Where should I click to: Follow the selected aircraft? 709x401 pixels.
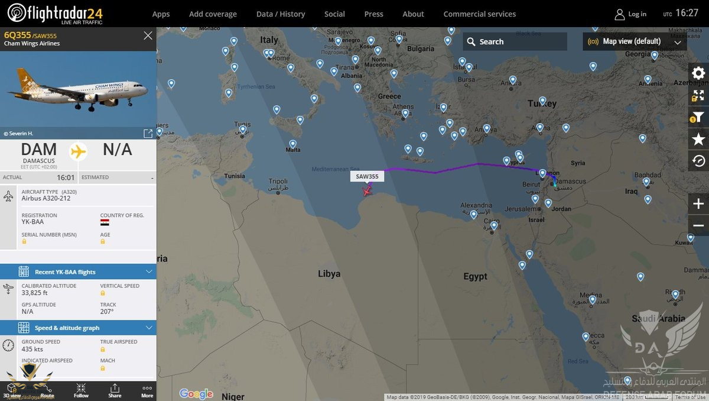pyautogui.click(x=81, y=390)
